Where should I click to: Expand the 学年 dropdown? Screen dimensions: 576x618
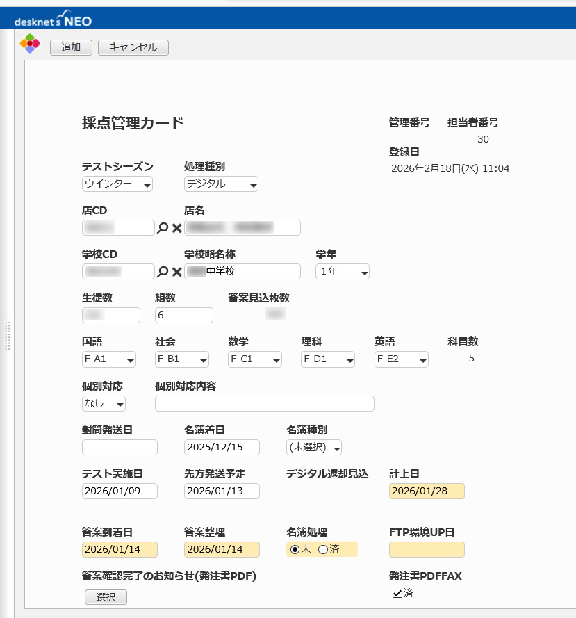342,272
